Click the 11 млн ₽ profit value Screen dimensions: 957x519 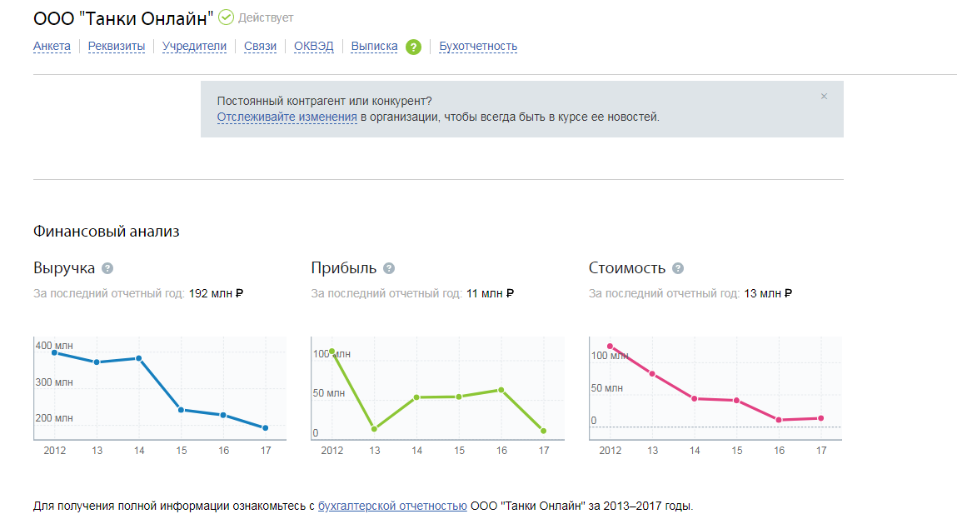pos(490,294)
